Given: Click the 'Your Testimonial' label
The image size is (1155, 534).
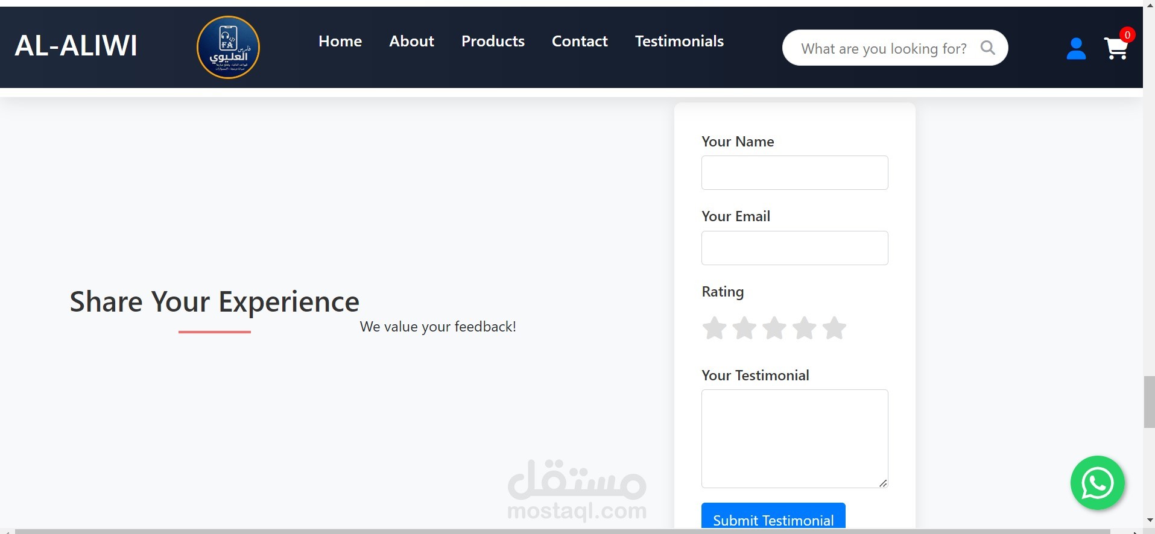Looking at the screenshot, I should [755, 375].
